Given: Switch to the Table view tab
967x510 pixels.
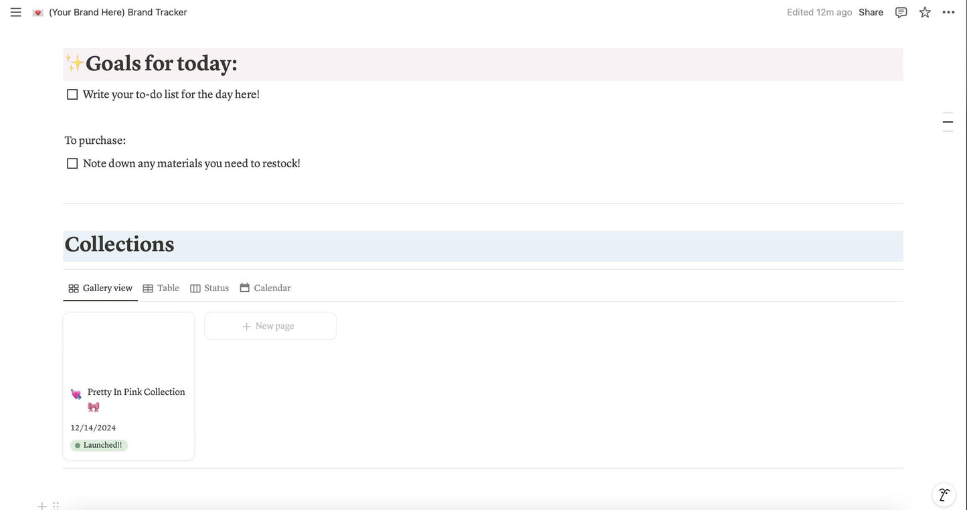Looking at the screenshot, I should tap(168, 286).
